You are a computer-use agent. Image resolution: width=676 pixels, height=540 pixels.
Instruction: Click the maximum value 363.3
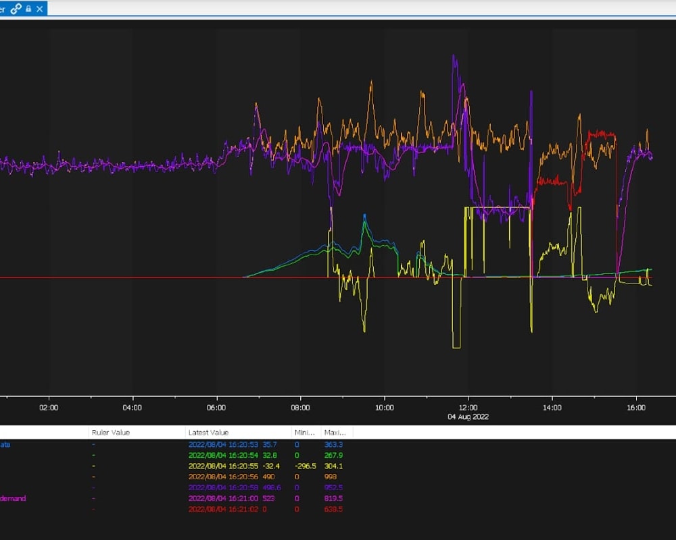(333, 444)
